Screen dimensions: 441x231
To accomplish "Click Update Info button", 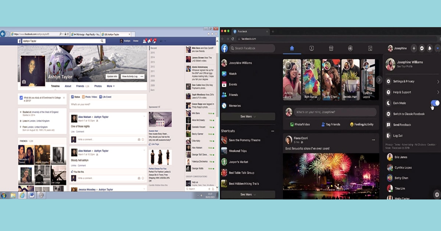I will click(x=112, y=76).
